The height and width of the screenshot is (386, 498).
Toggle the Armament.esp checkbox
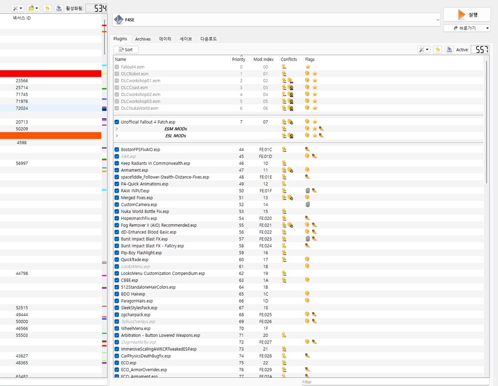click(x=117, y=170)
